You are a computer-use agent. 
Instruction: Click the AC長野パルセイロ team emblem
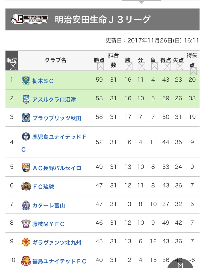[26, 168]
